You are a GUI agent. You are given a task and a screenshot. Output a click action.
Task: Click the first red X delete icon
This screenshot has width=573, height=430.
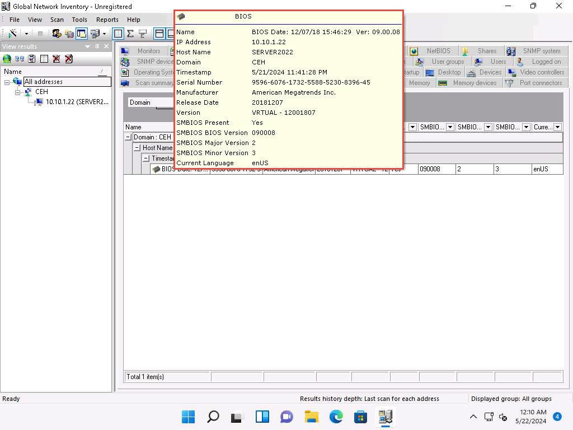coord(57,58)
